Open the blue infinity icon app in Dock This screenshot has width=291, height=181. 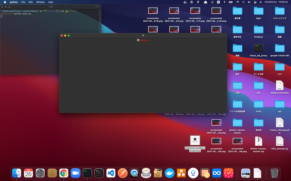(x=217, y=173)
